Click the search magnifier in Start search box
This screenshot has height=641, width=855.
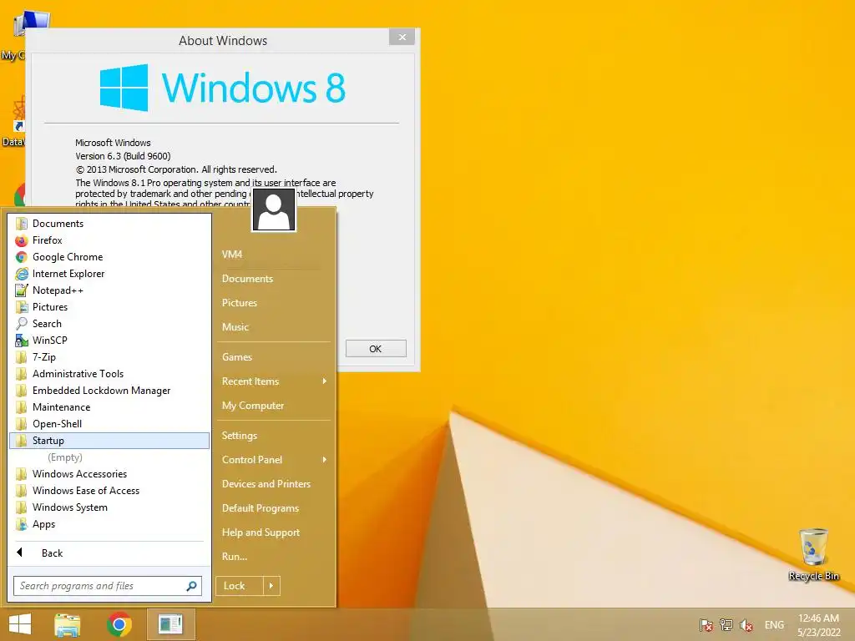click(191, 586)
